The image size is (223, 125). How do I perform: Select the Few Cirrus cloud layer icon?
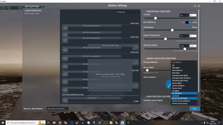tap(136, 47)
